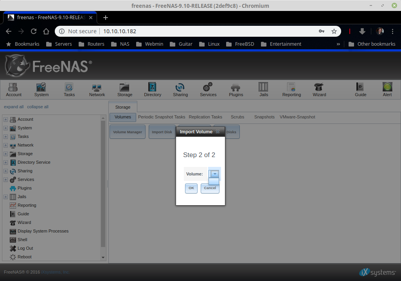Open the saved passwords key icon
Image resolution: width=401 pixels, height=281 pixels.
[x=322, y=31]
